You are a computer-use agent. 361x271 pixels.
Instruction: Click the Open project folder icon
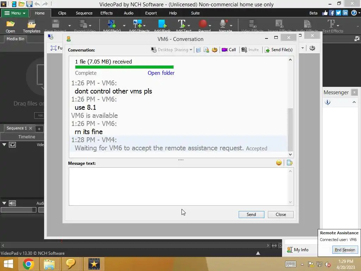pos(10,24)
